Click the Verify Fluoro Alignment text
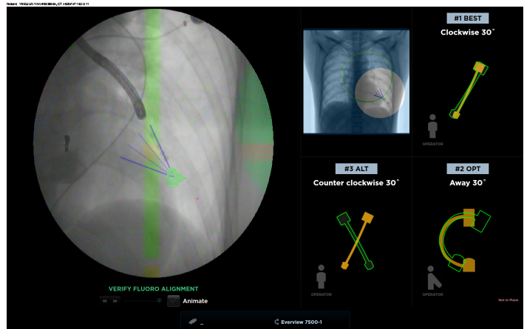Screen dimensions: 524x329 point(153,288)
